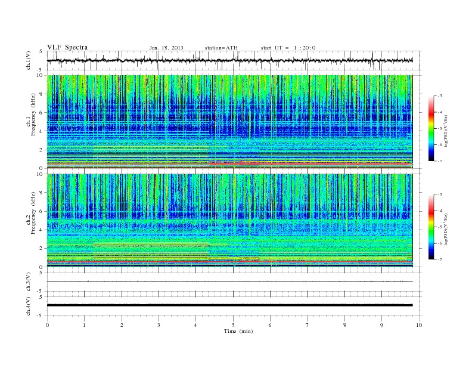This screenshot has width=472, height=365.
Task: Click the log(PSD) label beside ch.1 color bar
Action: (x=446, y=131)
